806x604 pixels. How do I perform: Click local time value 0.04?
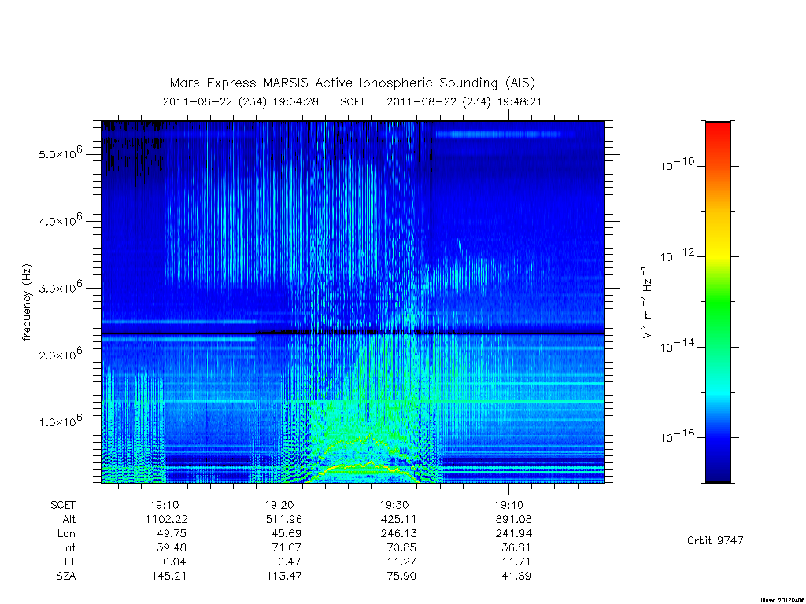175,562
